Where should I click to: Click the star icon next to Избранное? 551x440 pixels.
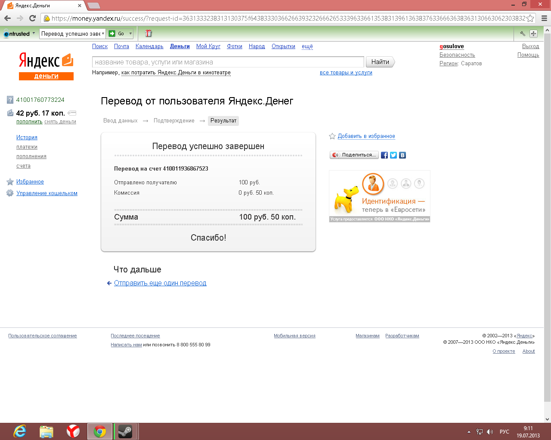(x=10, y=182)
